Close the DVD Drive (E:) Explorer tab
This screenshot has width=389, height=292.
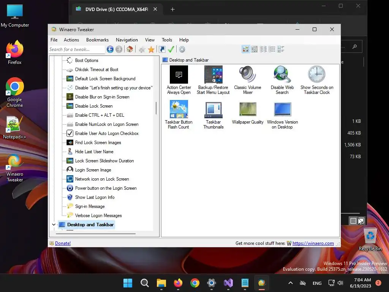pyautogui.click(x=155, y=9)
